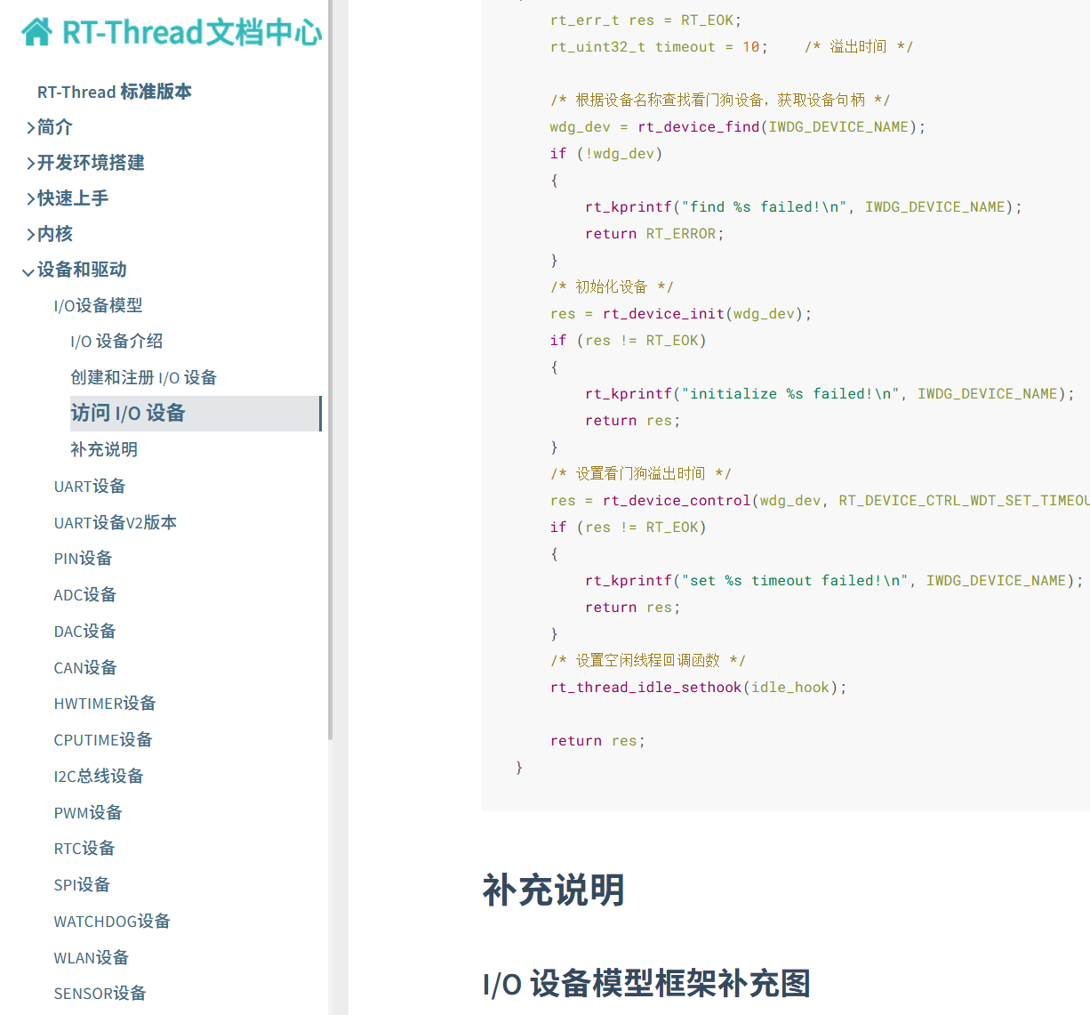The image size is (1090, 1015).
Task: Click the sidebar vertical scrollbar
Action: pos(331,356)
